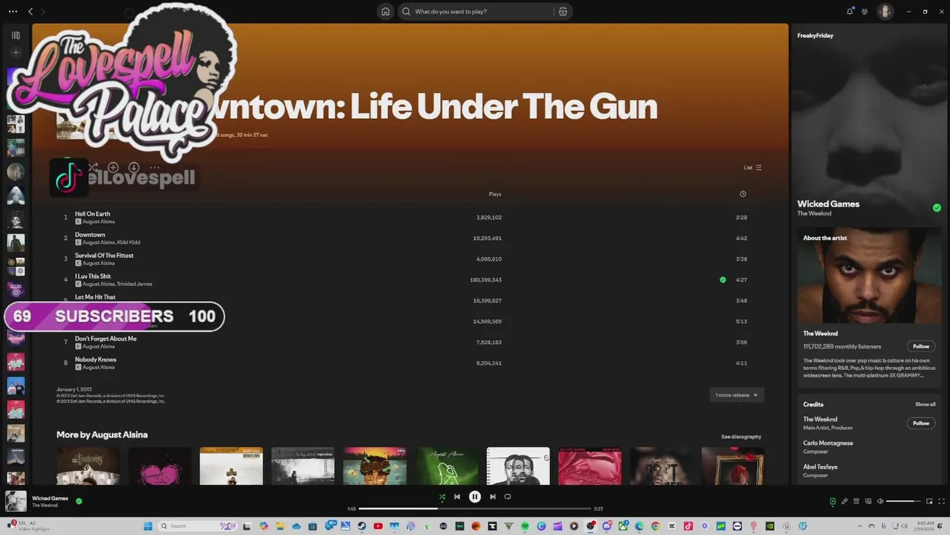Pause the current song
This screenshot has height=535, width=950.
tap(474, 496)
